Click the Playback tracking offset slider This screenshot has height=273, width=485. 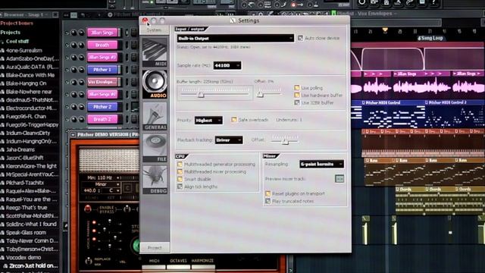pyautogui.click(x=285, y=140)
